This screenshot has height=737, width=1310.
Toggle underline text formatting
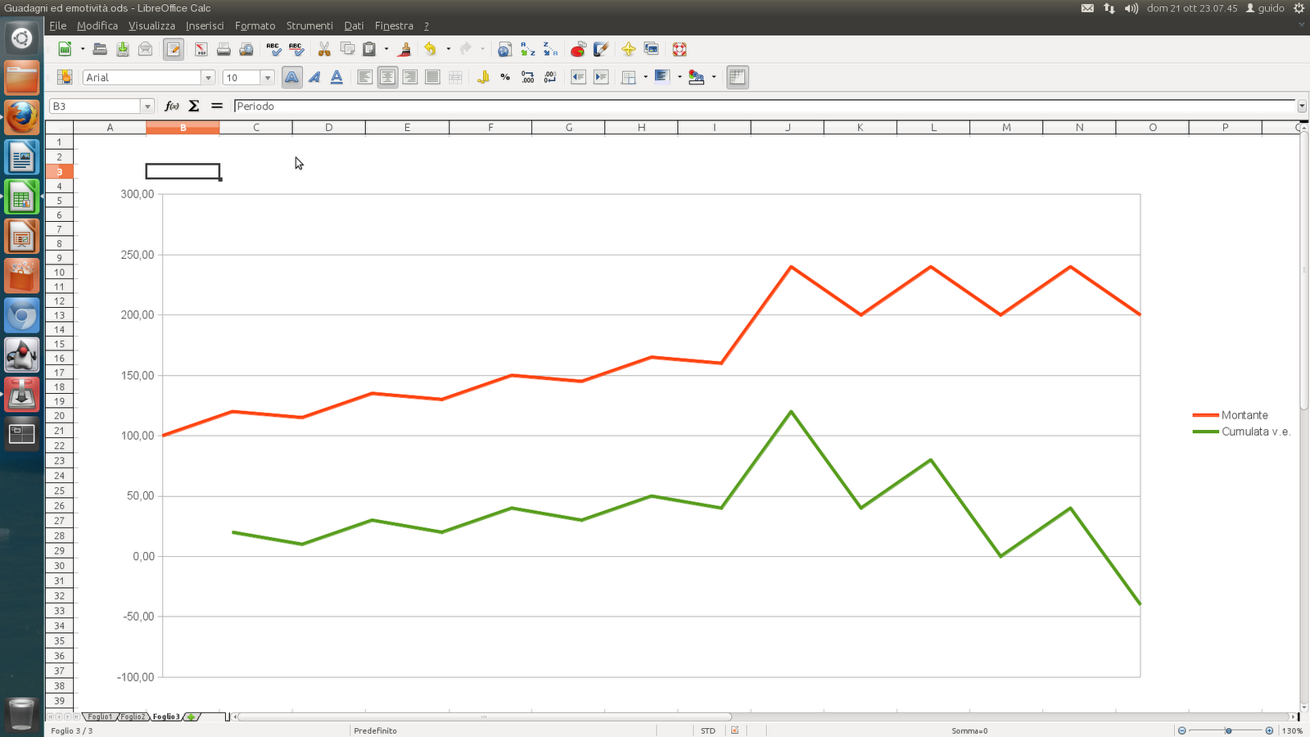pyautogui.click(x=337, y=77)
